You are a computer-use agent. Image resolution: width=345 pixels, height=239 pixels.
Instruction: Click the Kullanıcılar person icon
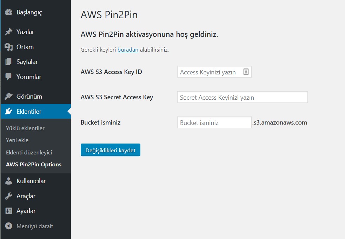pyautogui.click(x=8, y=181)
